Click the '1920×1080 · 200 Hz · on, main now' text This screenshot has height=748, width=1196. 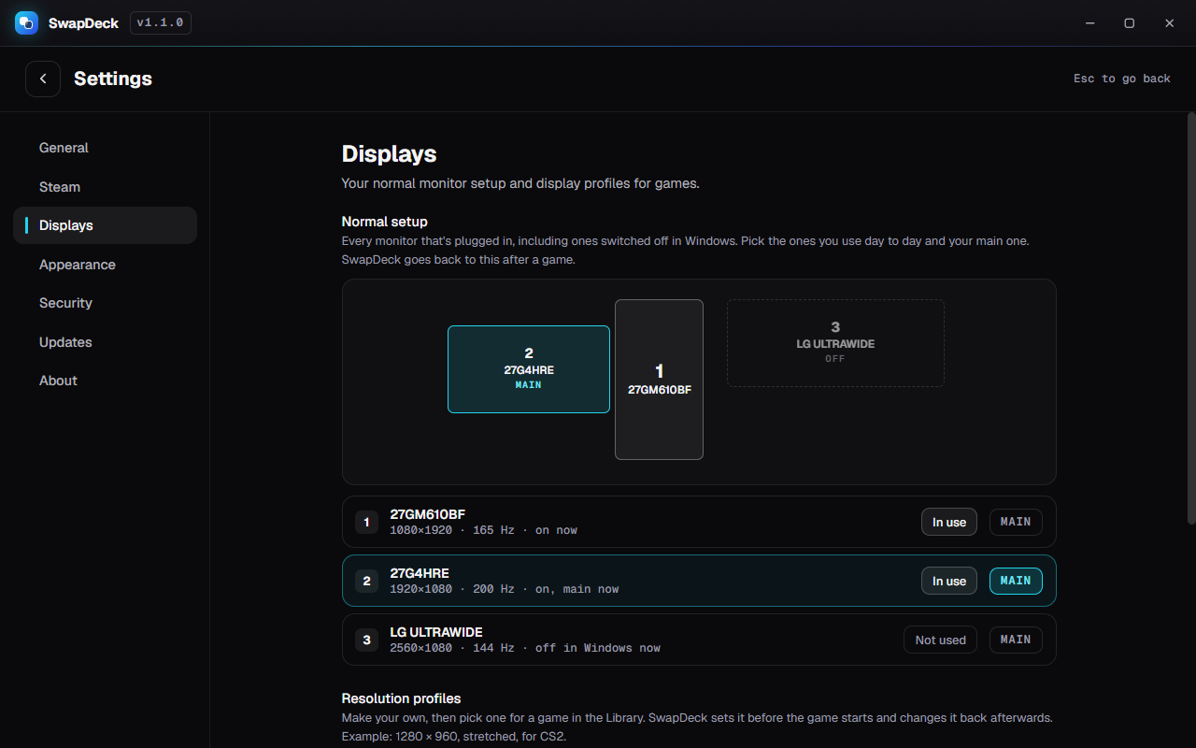tap(505, 589)
